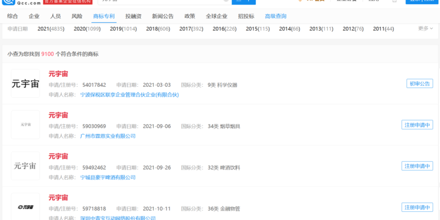Viewport: 440px width, 220px height.
Task: Click application date 2021-03-03
Action: 157,85
